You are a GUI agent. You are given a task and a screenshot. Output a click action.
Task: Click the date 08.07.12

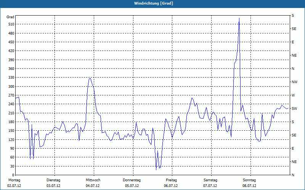(249, 186)
